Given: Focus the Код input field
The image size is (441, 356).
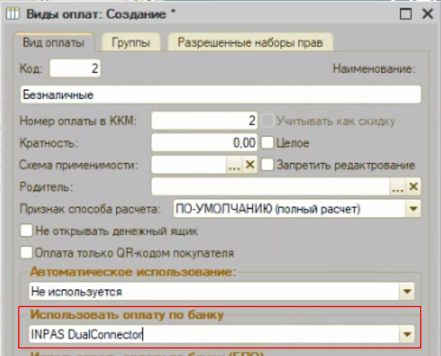Looking at the screenshot, I should 75,68.
